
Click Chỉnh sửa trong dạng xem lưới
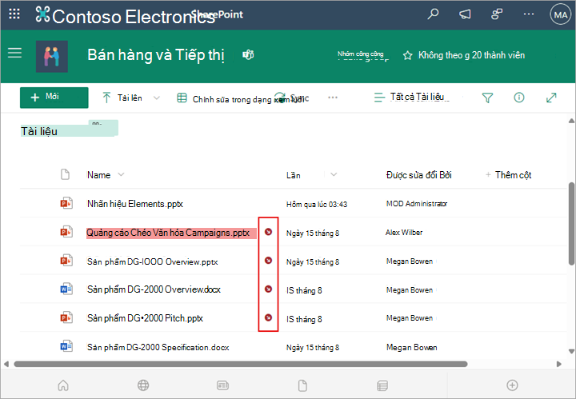[x=241, y=99]
